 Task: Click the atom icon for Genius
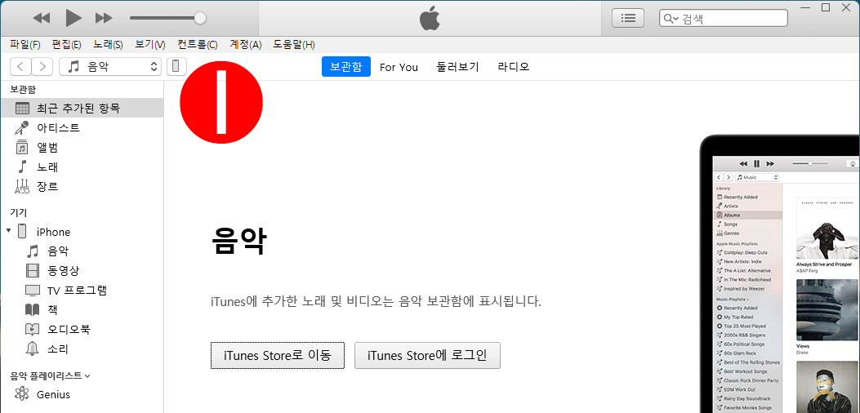click(22, 393)
